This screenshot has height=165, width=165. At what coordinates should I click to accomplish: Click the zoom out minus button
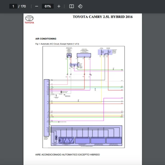[37, 6]
